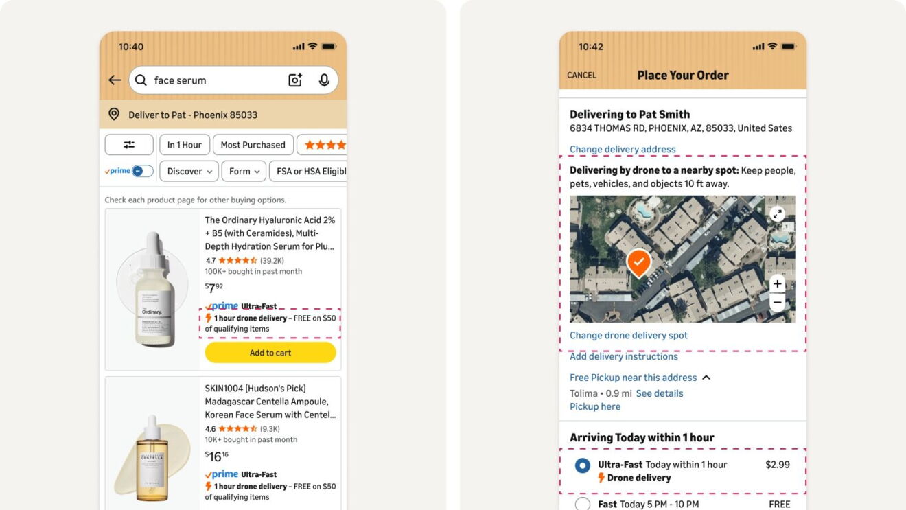Add The Ordinary serum to cart
Viewport: 906px width, 510px height.
pyautogui.click(x=270, y=353)
